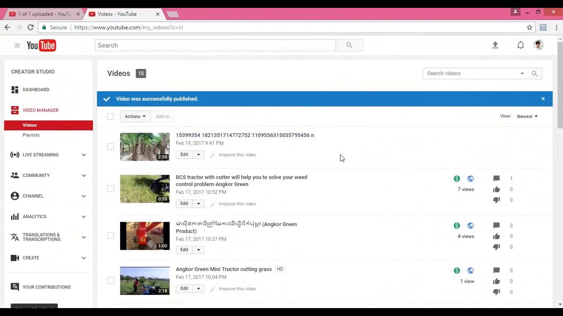Select checkbox for Mini Tractor cutting grass video
This screenshot has height=316, width=563.
click(x=110, y=281)
